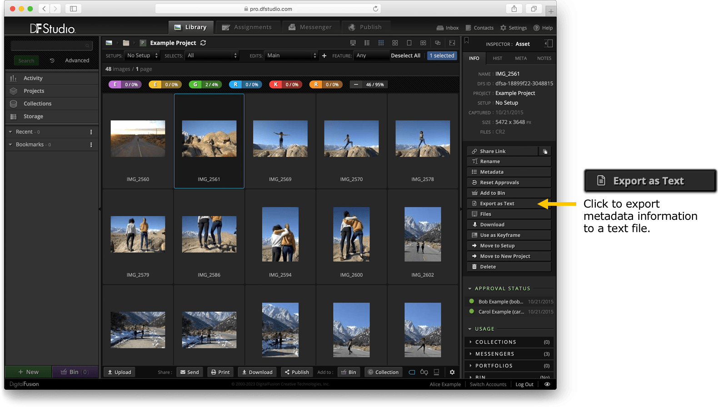
Task: Click the plus icon to add an edit
Action: [x=324, y=56]
